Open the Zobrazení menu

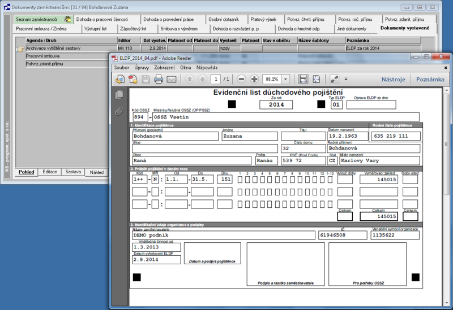pyautogui.click(x=164, y=67)
